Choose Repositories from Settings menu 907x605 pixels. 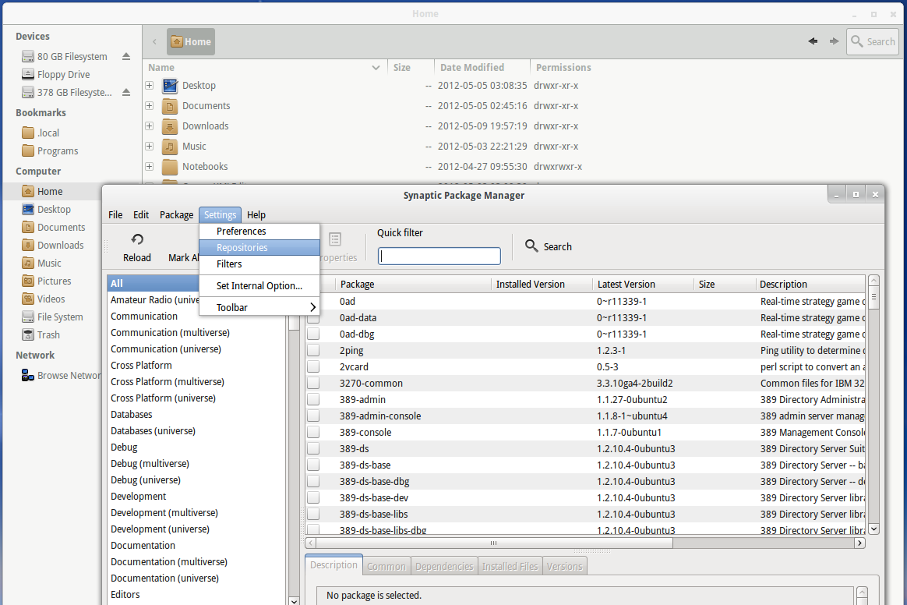tap(259, 247)
